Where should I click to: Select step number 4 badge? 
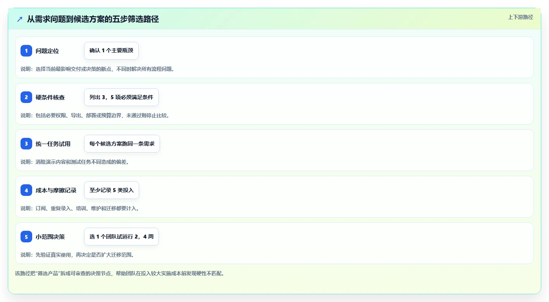click(x=26, y=190)
